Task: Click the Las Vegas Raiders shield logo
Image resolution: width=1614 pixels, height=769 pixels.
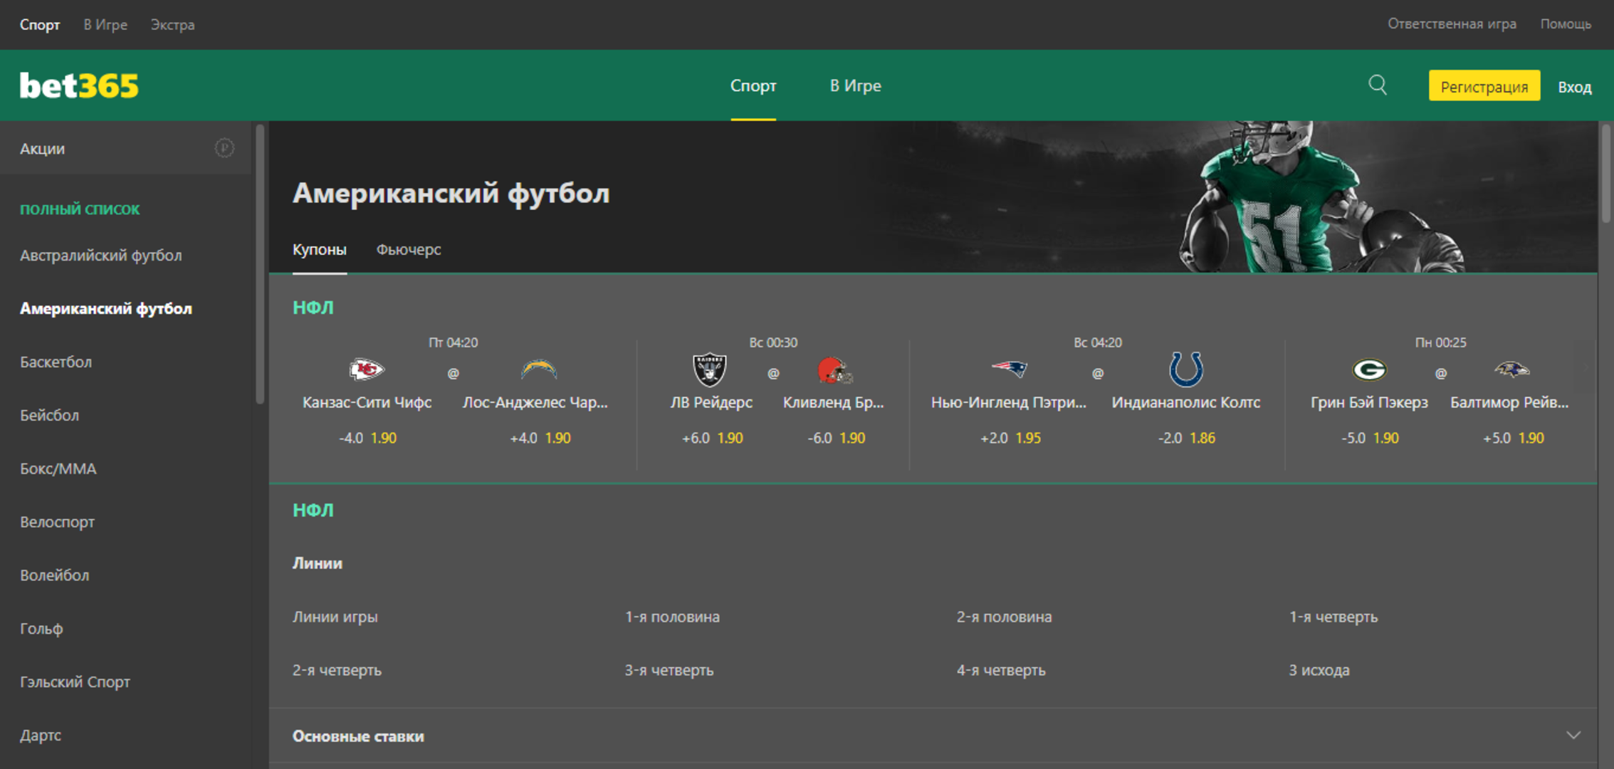Action: (x=710, y=370)
